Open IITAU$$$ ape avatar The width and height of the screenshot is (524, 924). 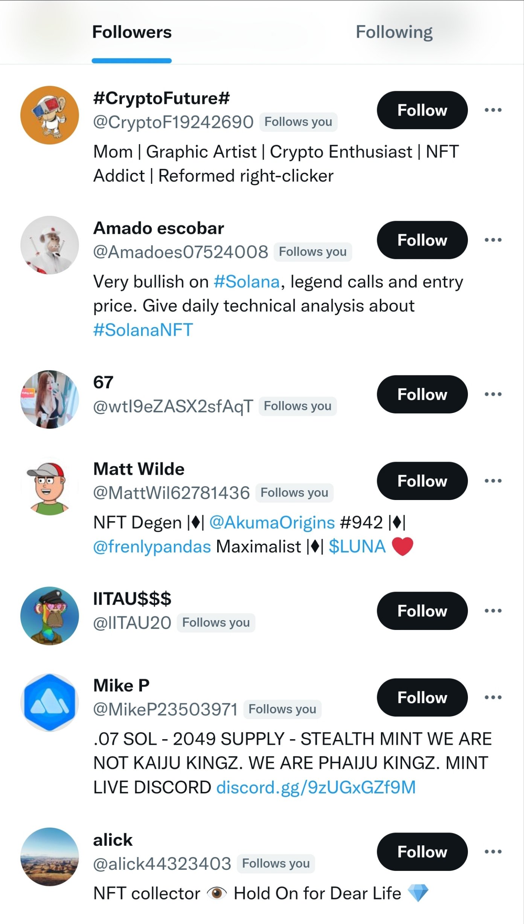pos(50,616)
